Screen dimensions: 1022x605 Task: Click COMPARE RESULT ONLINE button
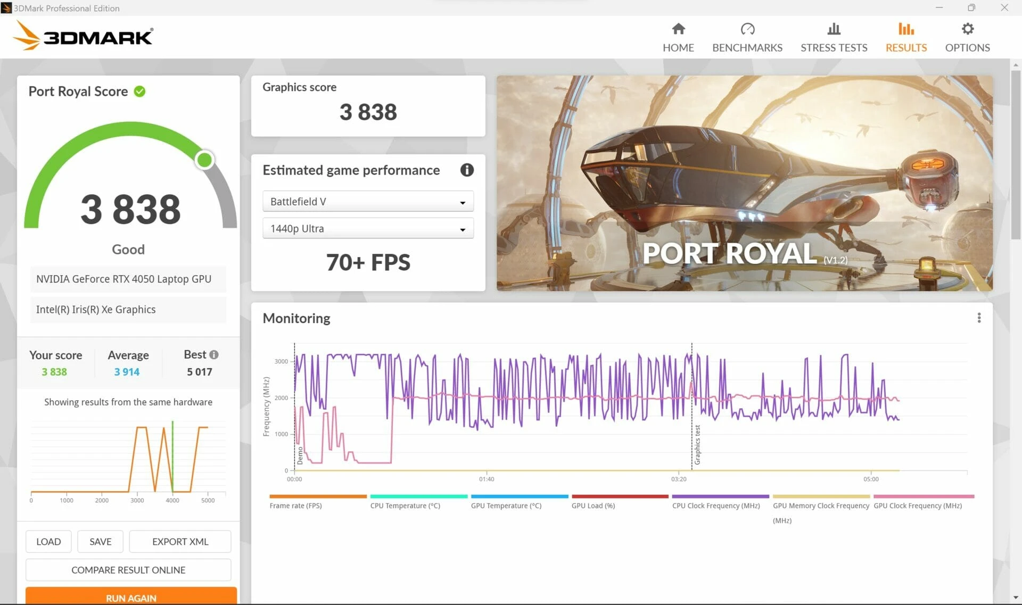[x=128, y=570]
